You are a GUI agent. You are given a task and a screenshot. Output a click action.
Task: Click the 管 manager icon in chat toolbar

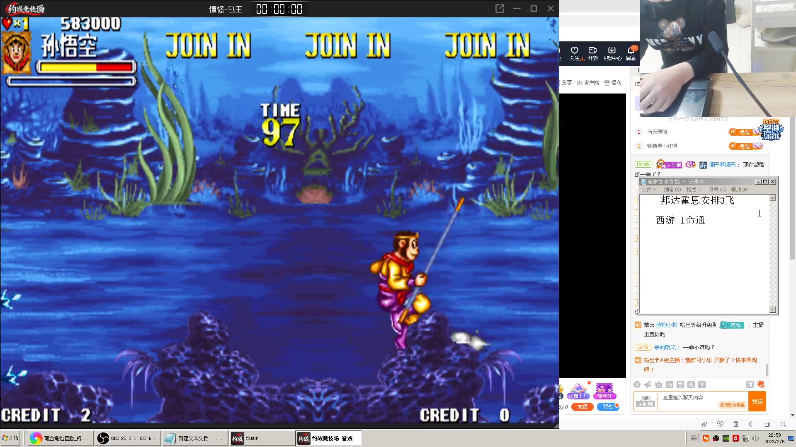pos(680,385)
